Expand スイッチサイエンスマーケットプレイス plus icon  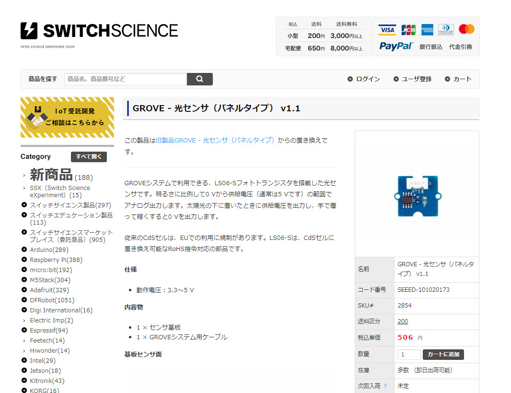(x=24, y=232)
